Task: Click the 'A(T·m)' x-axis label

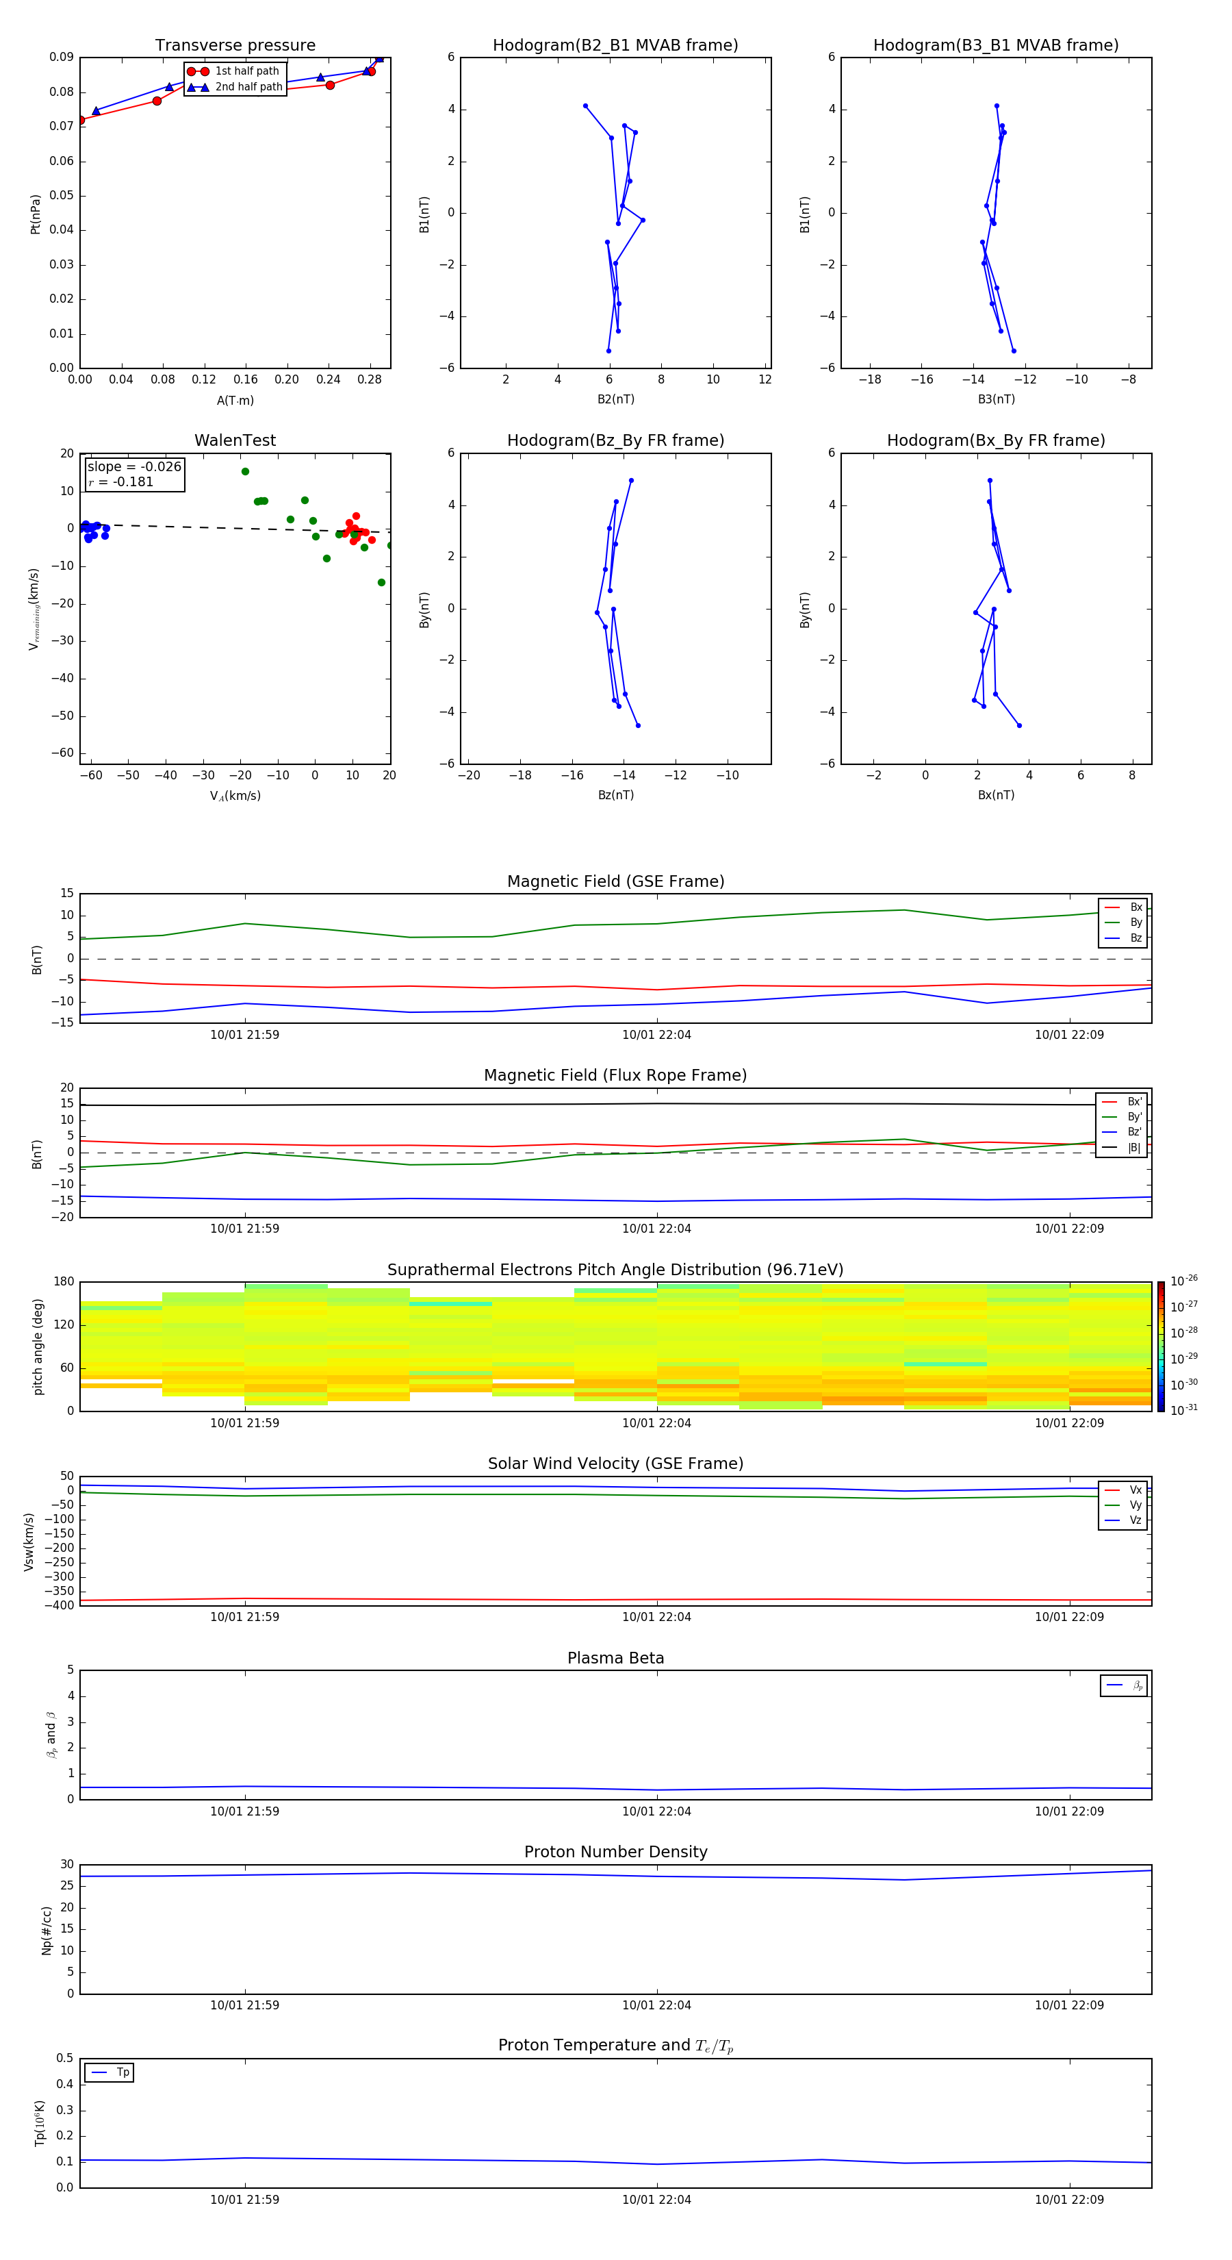Action: 235,400
